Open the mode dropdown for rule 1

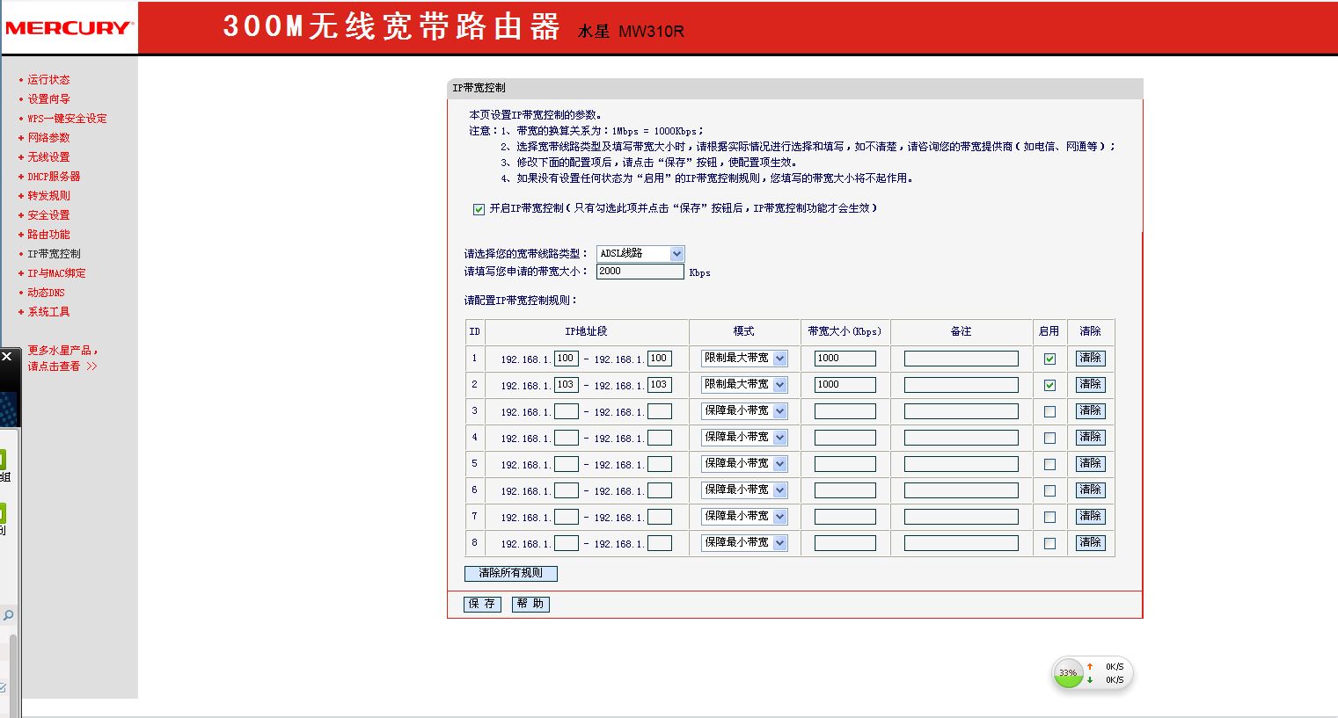(744, 359)
